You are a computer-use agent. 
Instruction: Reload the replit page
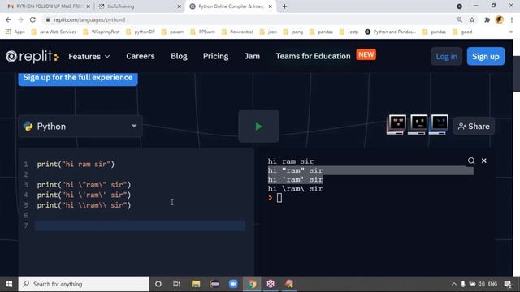(x=32, y=19)
